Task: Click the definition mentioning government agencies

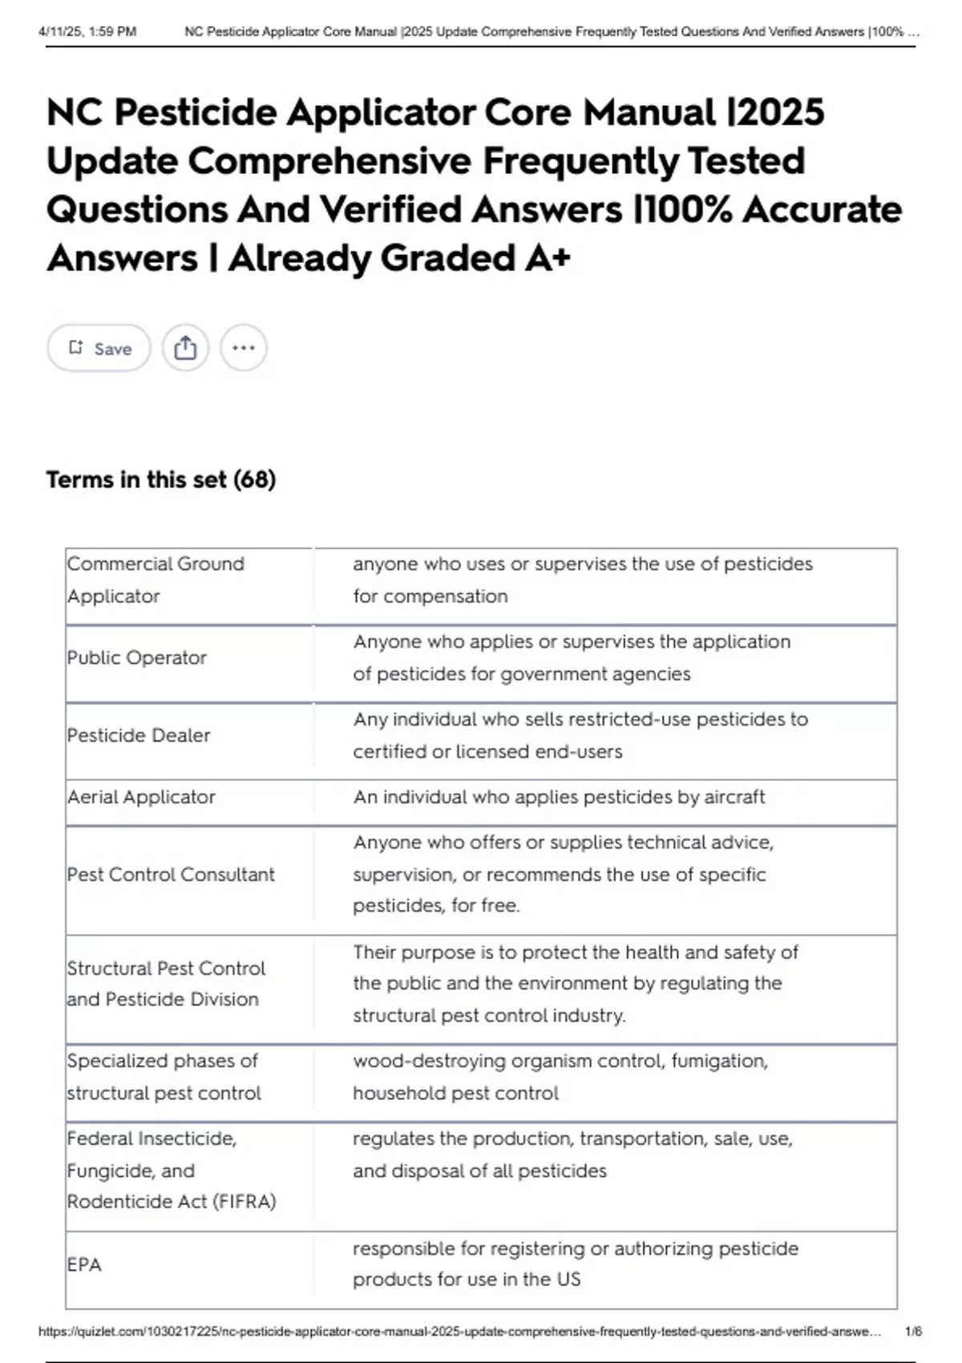Action: click(572, 657)
